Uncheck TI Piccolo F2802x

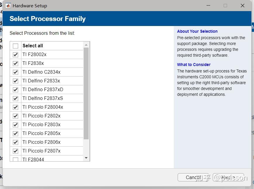tap(16, 116)
